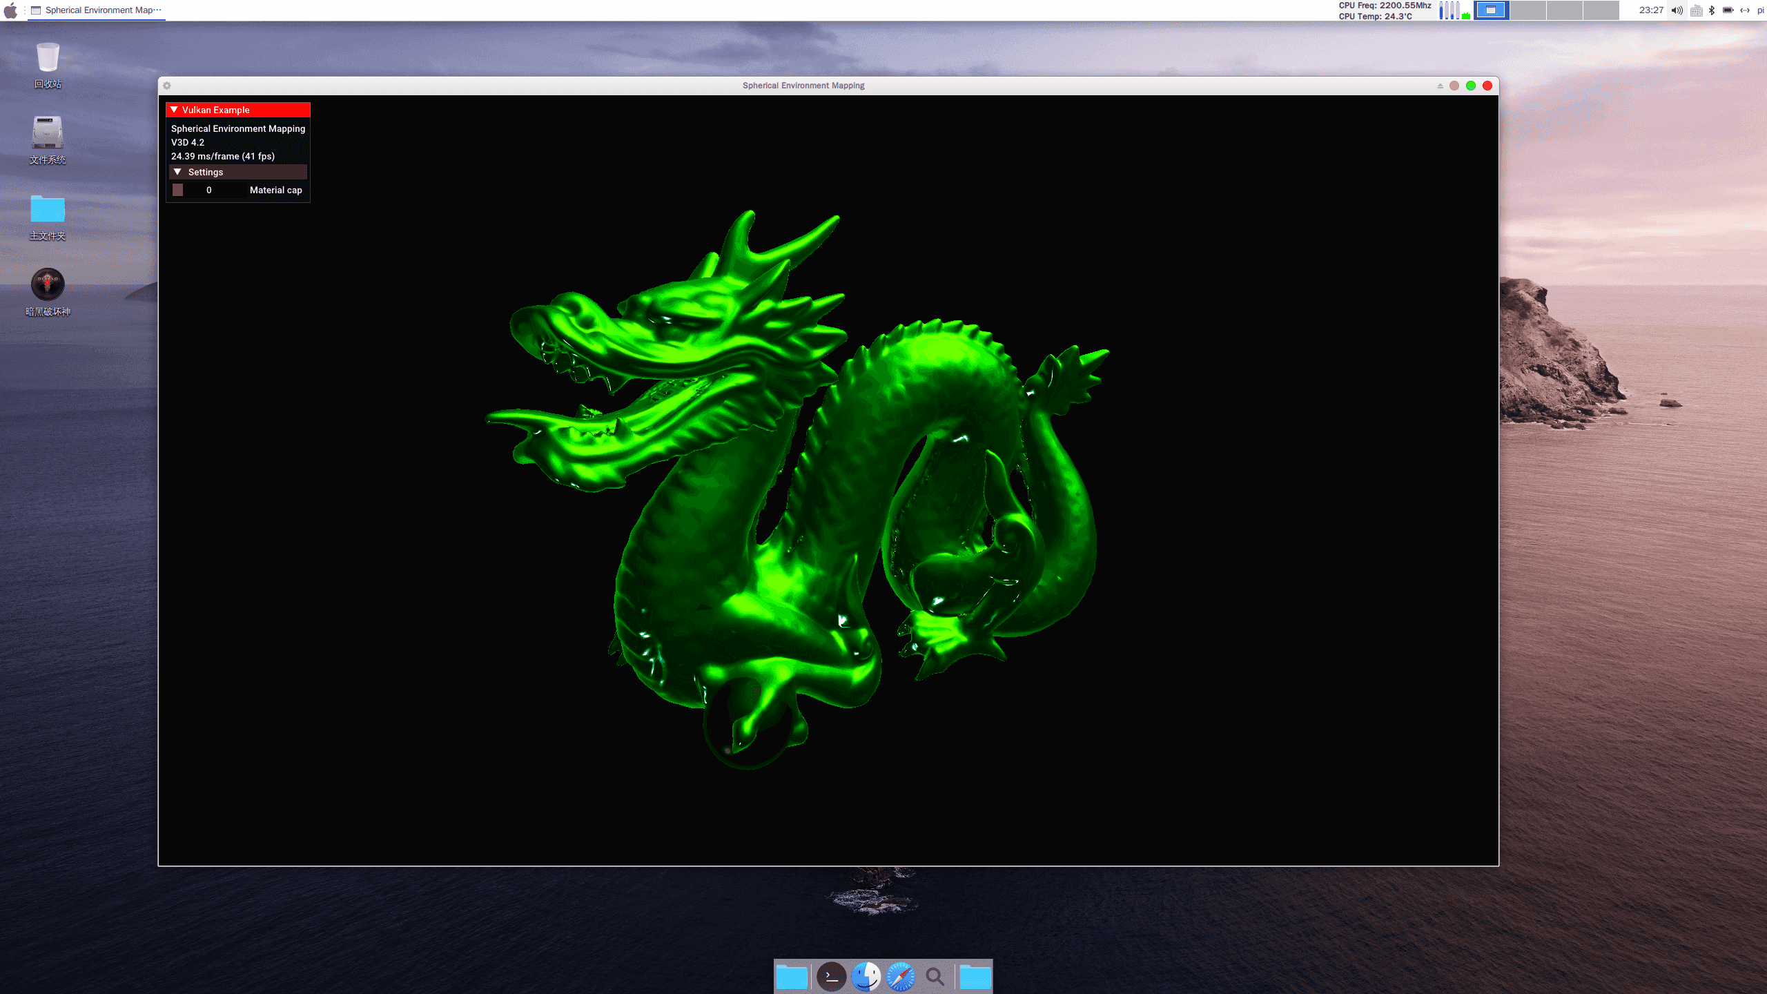Viewport: 1767px width, 994px height.
Task: Click the clock showing 23:27
Action: coord(1651,10)
